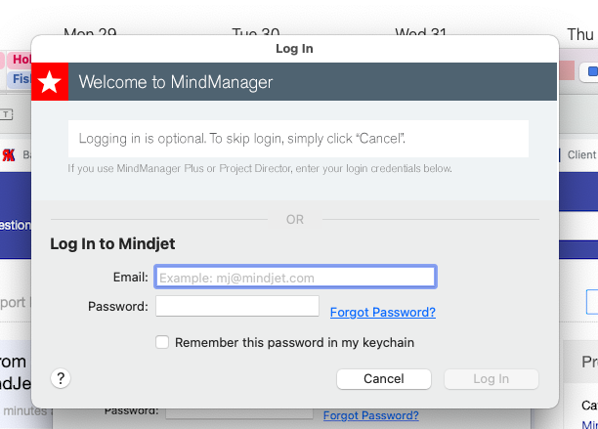This screenshot has height=429, width=598.
Task: Select the Tue 30 calendar day header
Action: [256, 33]
